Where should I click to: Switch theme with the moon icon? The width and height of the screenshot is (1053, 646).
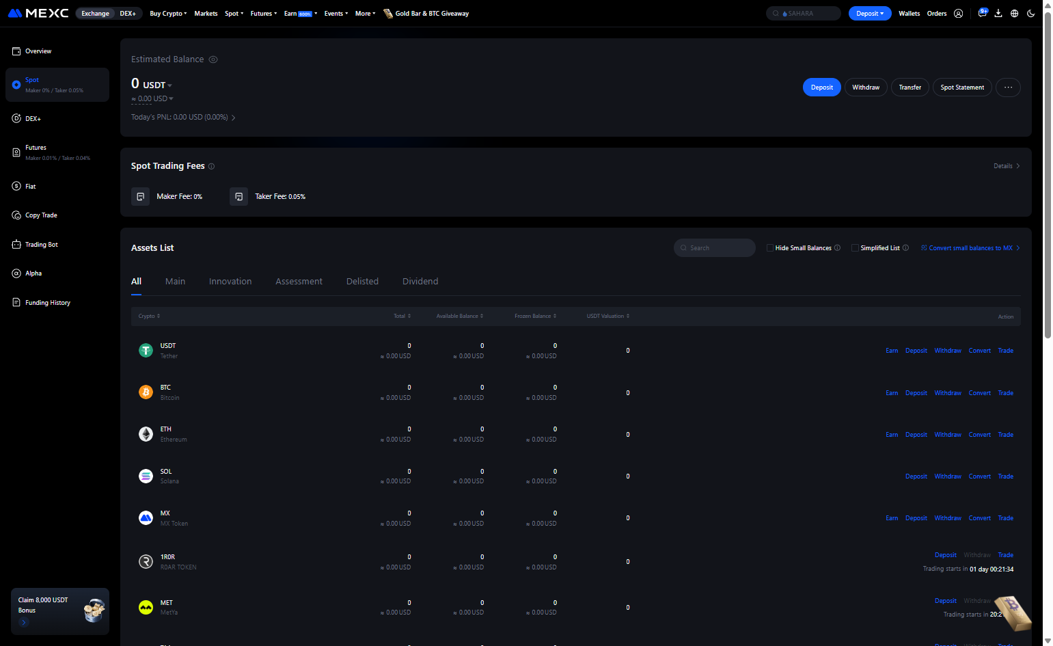click(1031, 14)
